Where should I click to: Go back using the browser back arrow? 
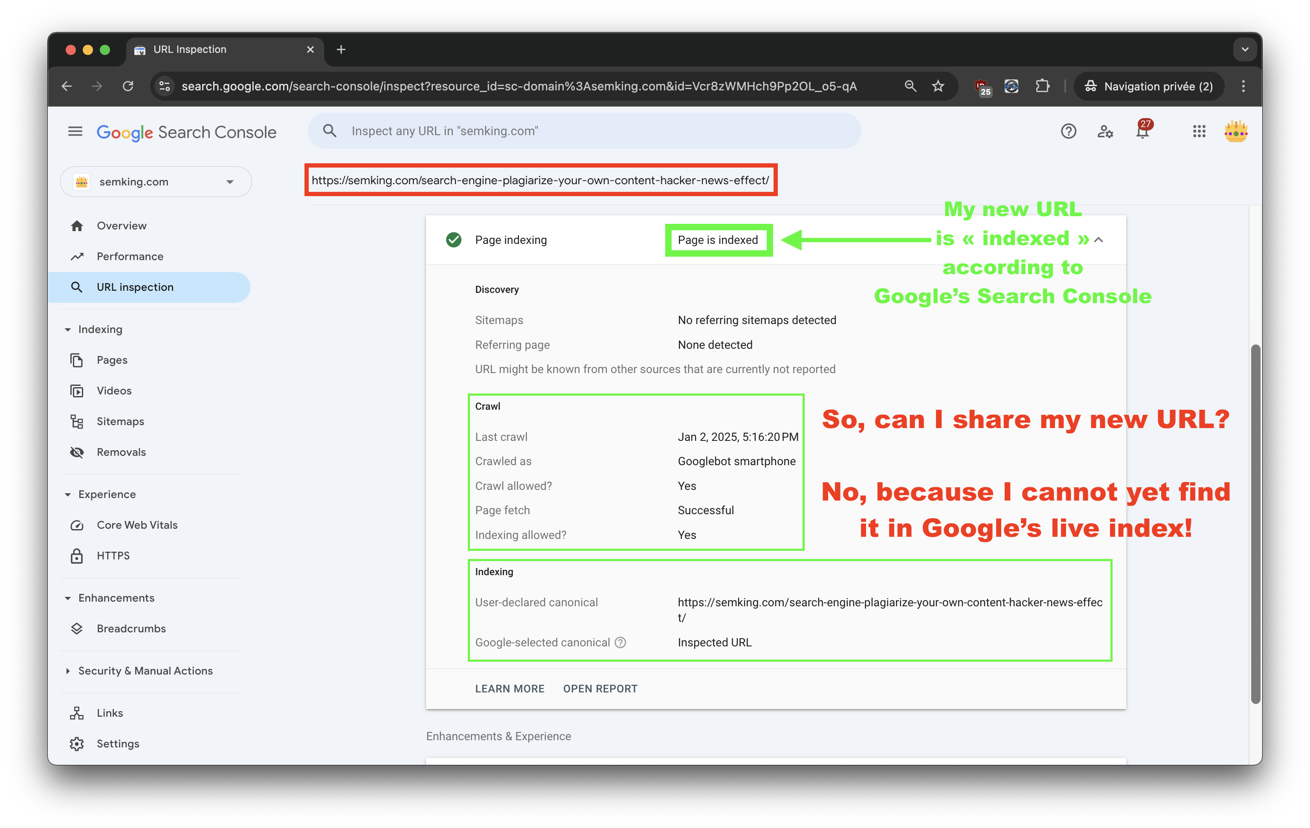[67, 86]
